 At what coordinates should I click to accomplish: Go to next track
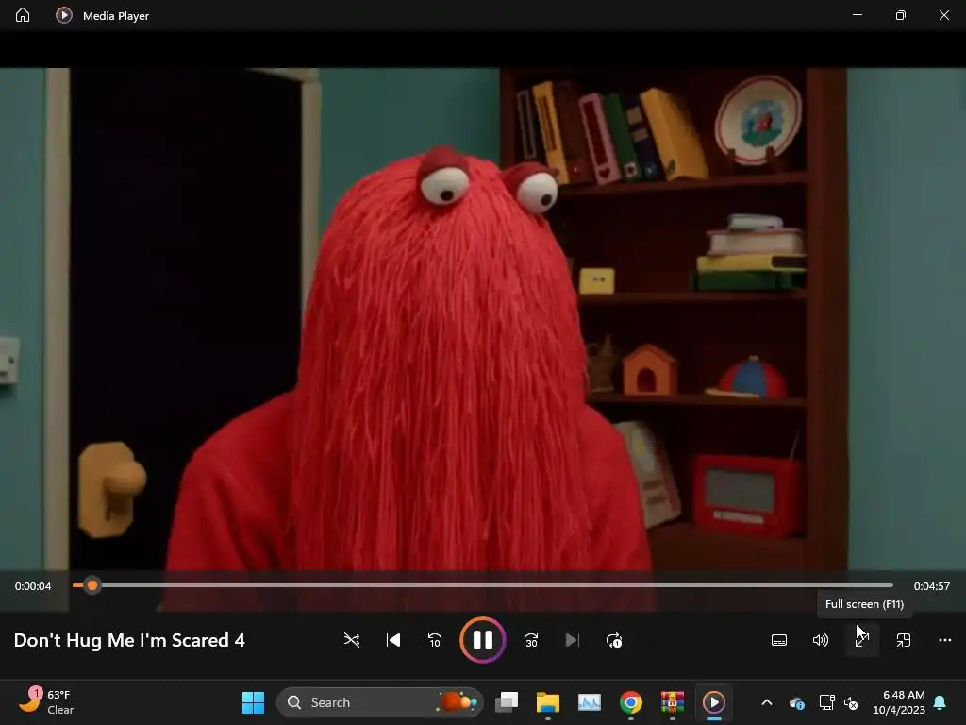pyautogui.click(x=573, y=641)
